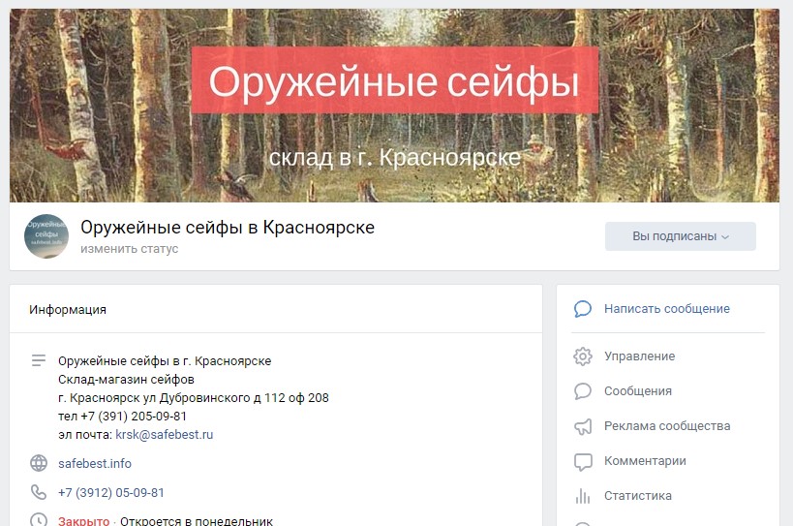Click the Написать сообщение link
Screen dimensions: 793x526
coord(666,308)
